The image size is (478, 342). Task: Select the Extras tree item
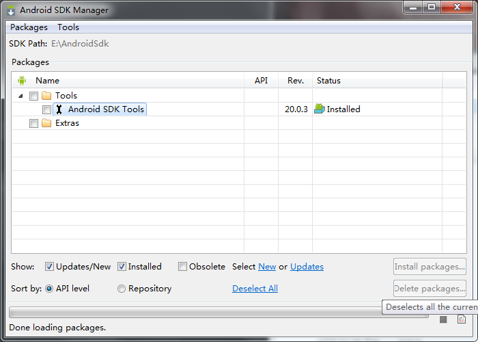67,123
